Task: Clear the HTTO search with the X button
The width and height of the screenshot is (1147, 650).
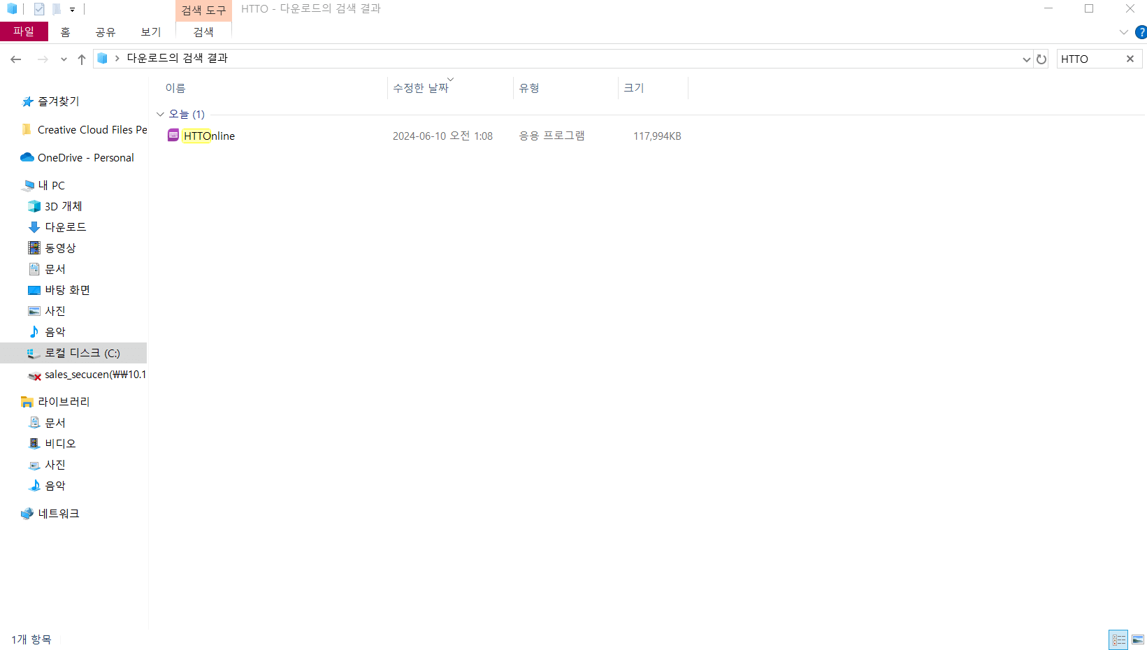Action: tap(1130, 59)
